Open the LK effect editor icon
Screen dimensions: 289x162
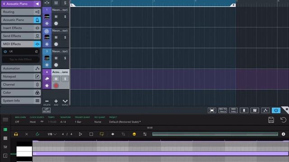(x=37, y=51)
